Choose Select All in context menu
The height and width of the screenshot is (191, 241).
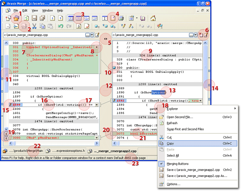point(198,155)
